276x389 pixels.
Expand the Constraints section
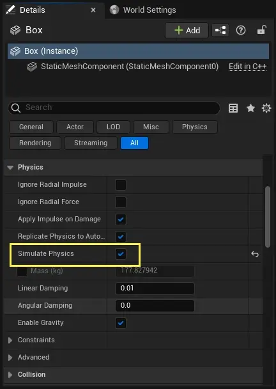coord(10,340)
